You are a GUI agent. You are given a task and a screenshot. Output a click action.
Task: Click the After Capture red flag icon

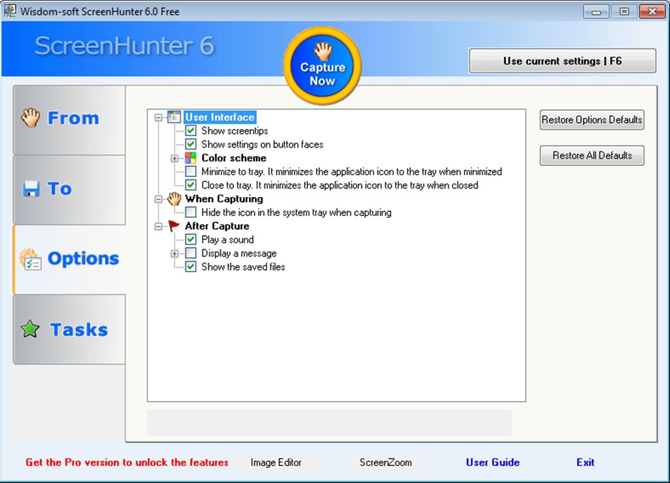tap(174, 226)
